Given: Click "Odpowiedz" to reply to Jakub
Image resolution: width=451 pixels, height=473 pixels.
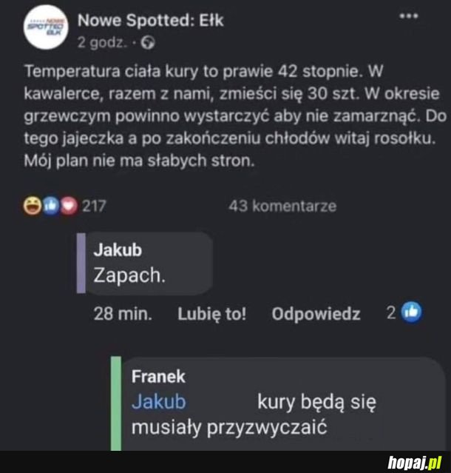Looking at the screenshot, I should [316, 314].
